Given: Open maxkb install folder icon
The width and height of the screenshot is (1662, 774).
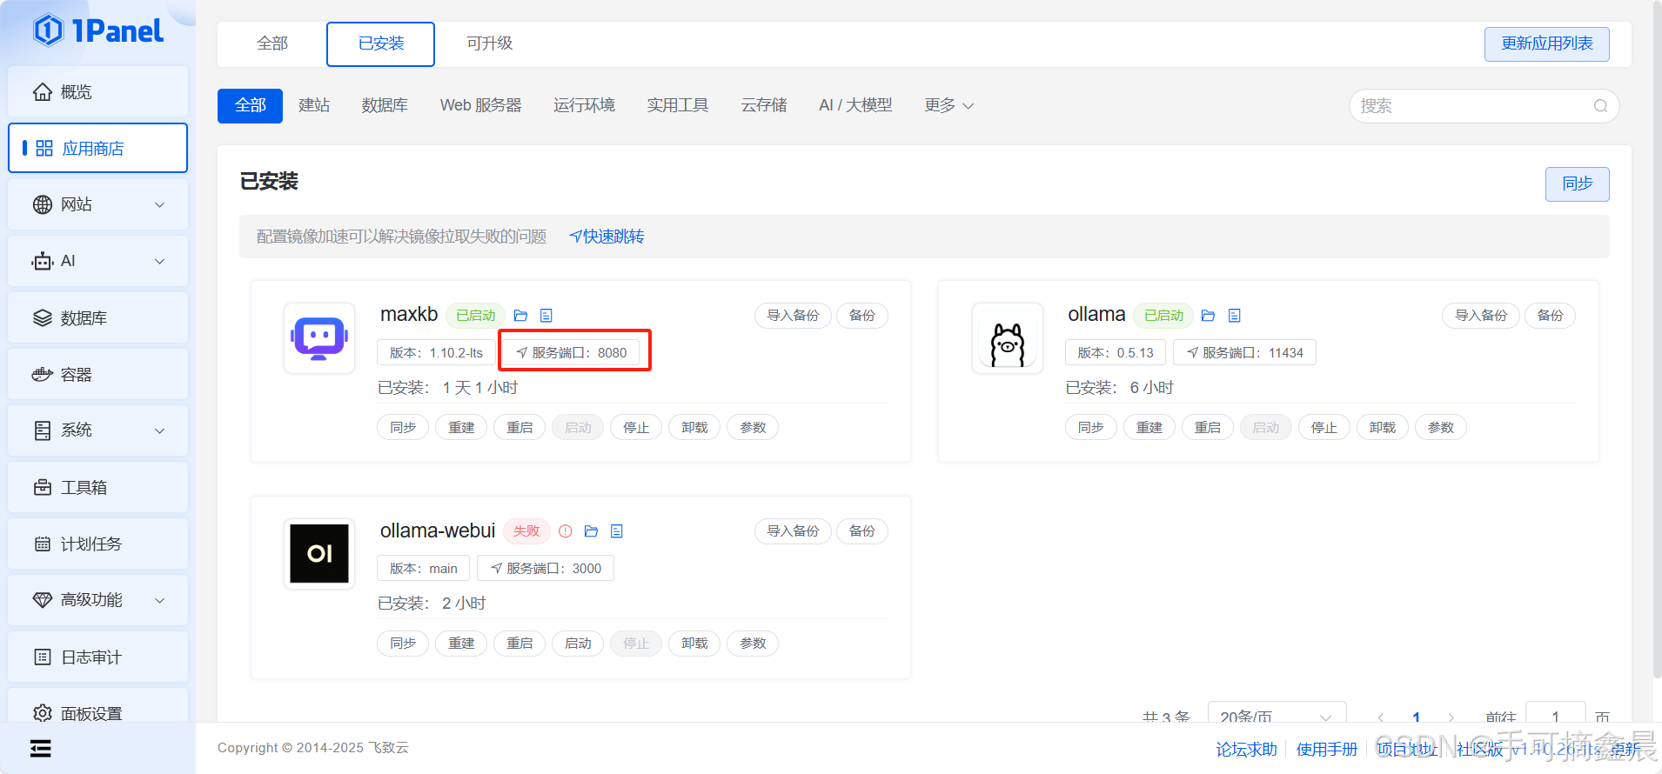Looking at the screenshot, I should click(x=521, y=316).
